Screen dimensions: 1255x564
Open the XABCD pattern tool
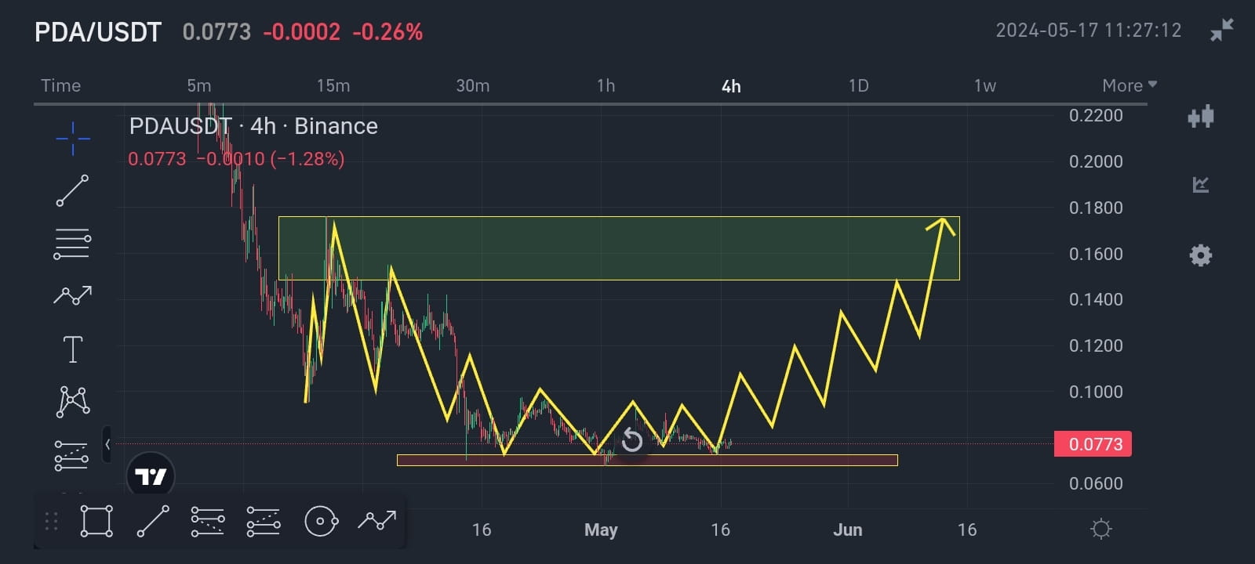[73, 401]
